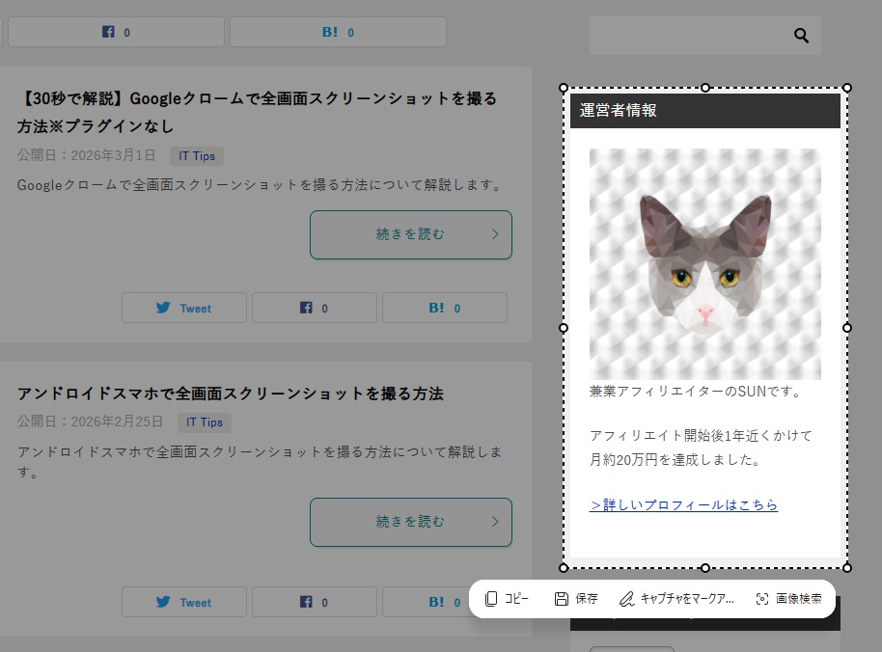Open the アンドロイドスマホ screenshot article title

coord(230,394)
